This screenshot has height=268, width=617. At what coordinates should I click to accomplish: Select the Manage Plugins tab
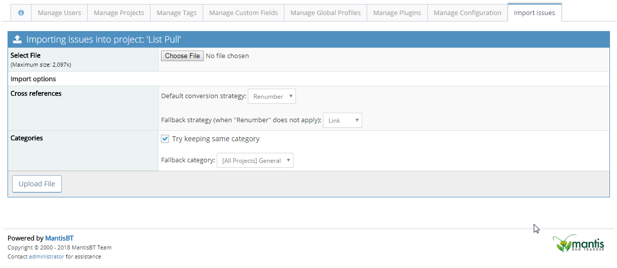pyautogui.click(x=397, y=13)
